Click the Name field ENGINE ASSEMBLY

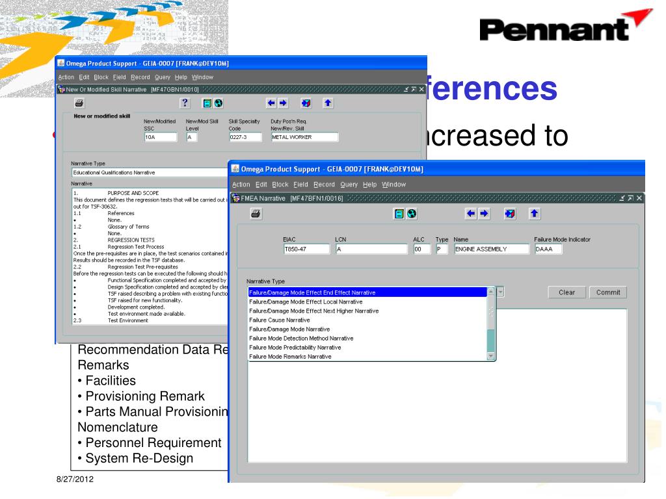point(492,249)
